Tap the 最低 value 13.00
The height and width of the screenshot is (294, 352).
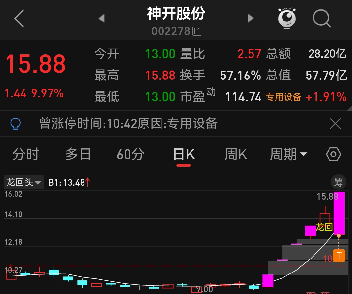pyautogui.click(x=160, y=97)
